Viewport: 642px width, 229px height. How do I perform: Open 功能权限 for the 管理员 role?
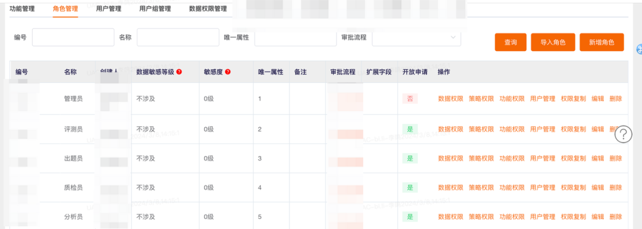(512, 98)
